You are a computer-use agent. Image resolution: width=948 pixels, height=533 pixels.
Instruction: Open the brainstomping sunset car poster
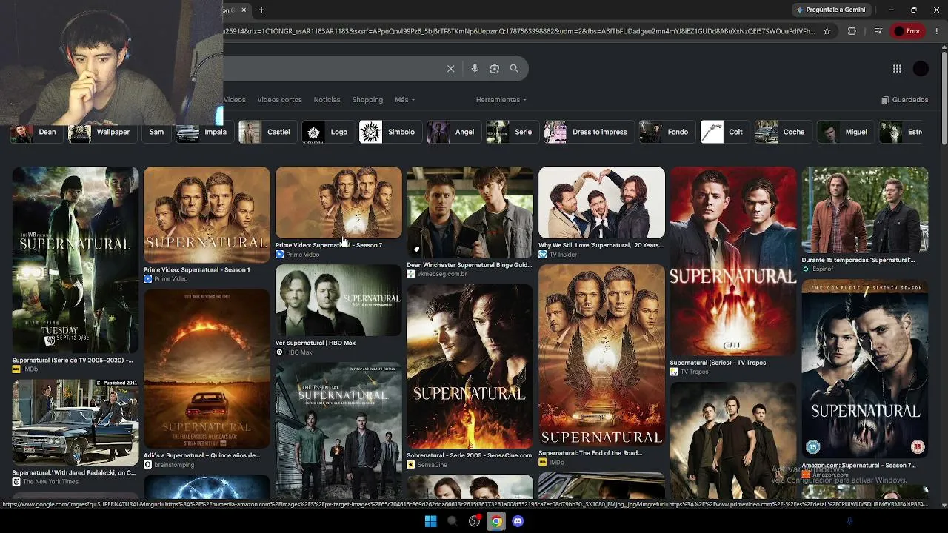[x=207, y=369]
